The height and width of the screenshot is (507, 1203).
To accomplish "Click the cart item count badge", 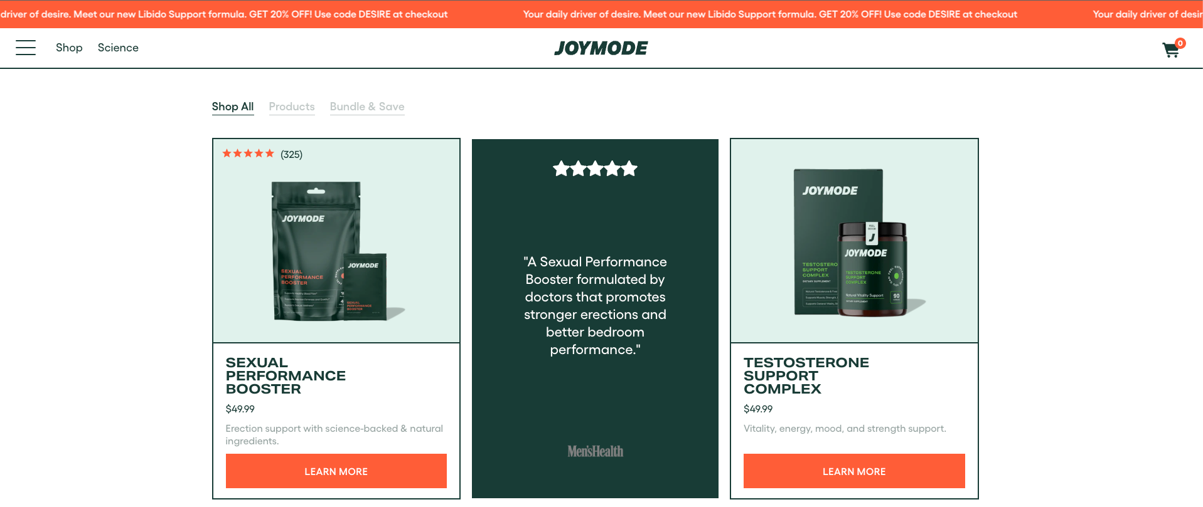I will tap(1180, 43).
